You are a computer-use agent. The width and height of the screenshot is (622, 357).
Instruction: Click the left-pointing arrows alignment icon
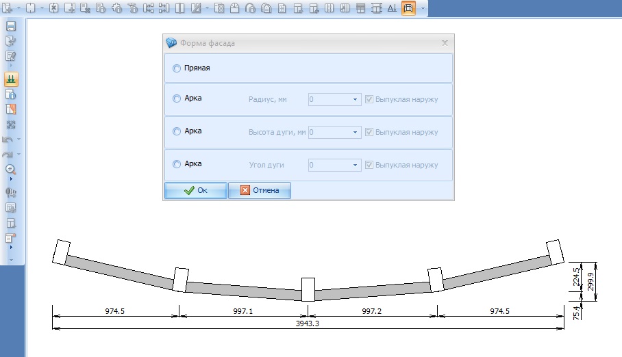(x=148, y=8)
